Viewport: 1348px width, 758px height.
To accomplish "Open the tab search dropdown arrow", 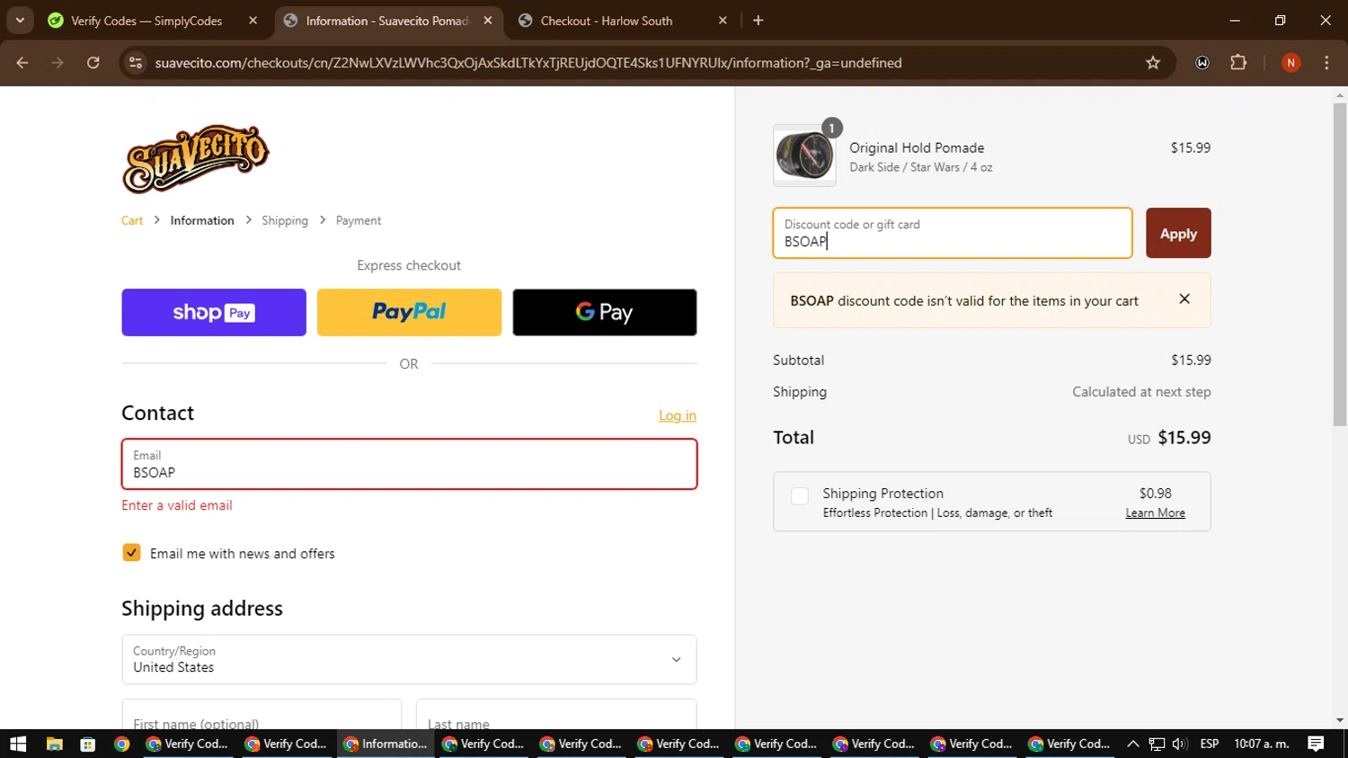I will click(20, 20).
